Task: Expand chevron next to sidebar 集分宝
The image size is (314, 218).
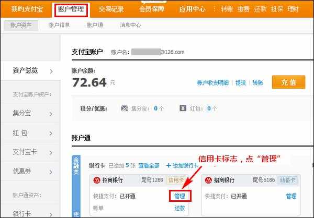Action: (x=51, y=114)
